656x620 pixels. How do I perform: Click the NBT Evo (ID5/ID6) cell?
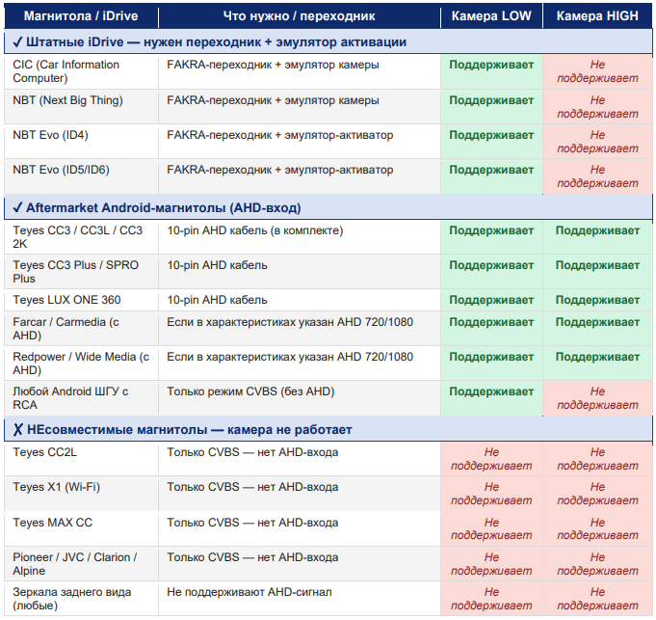coord(81,176)
